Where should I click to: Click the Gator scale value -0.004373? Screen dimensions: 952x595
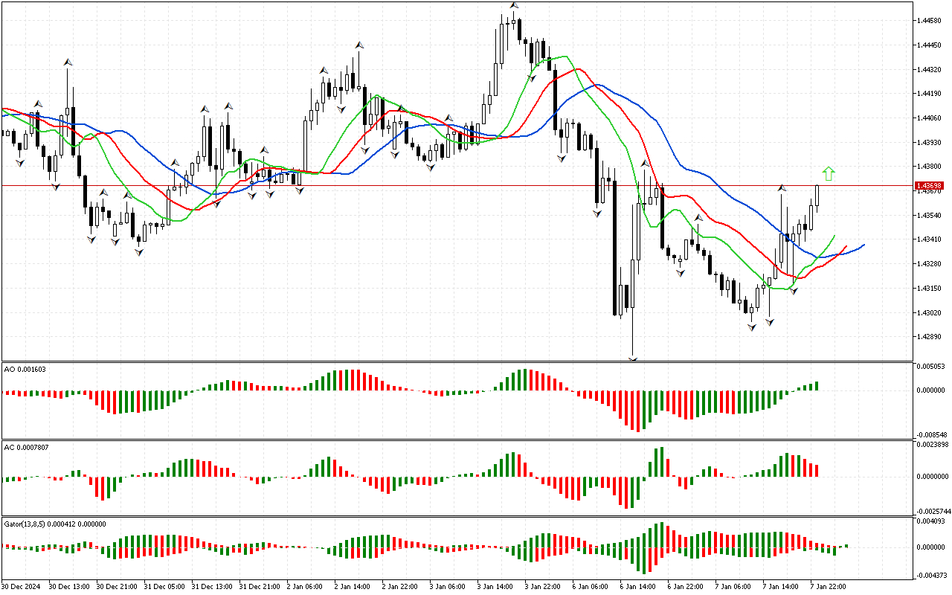931,574
